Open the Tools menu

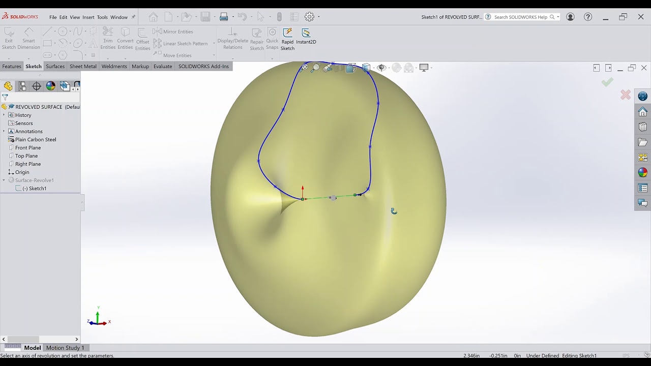(x=102, y=17)
